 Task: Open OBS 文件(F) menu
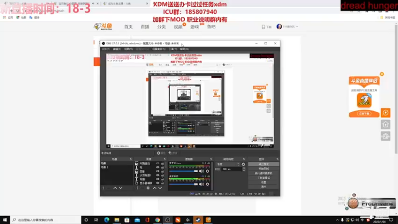[x=105, y=49]
